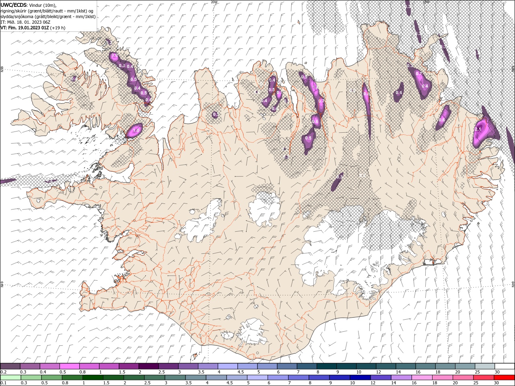Click upper legend pale gray swatch between 25 and 30

(x=484, y=366)
